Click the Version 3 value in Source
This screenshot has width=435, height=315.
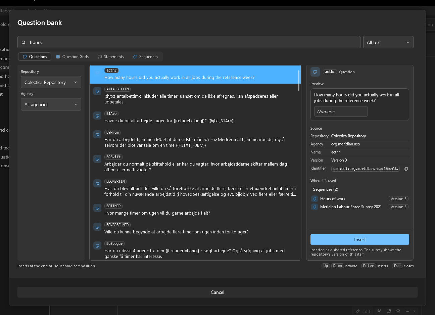point(339,160)
